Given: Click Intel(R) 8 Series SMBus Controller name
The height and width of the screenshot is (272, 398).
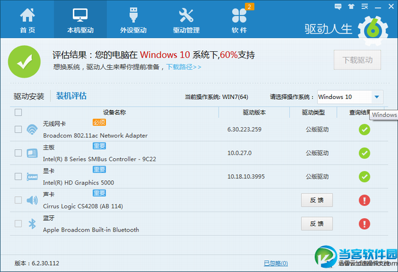Looking at the screenshot, I should tap(99, 159).
